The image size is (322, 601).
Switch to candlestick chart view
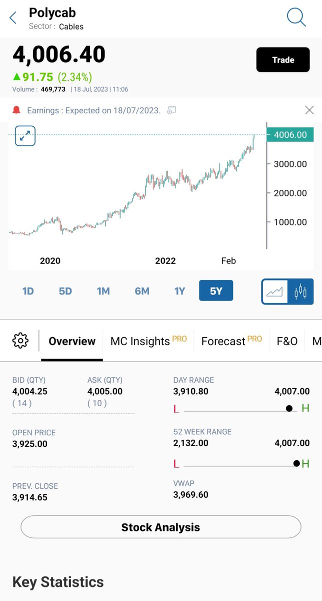[300, 291]
